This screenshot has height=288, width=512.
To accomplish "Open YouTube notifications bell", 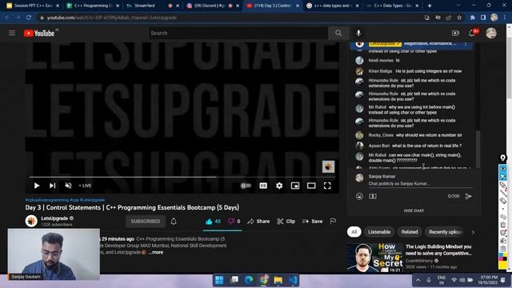I will 472,33.
